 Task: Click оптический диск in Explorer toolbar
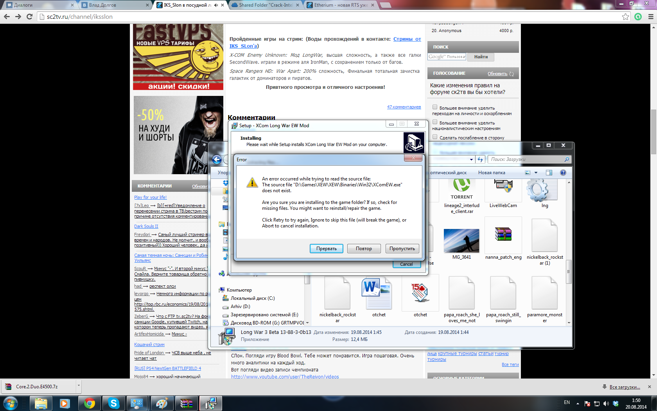(449, 173)
